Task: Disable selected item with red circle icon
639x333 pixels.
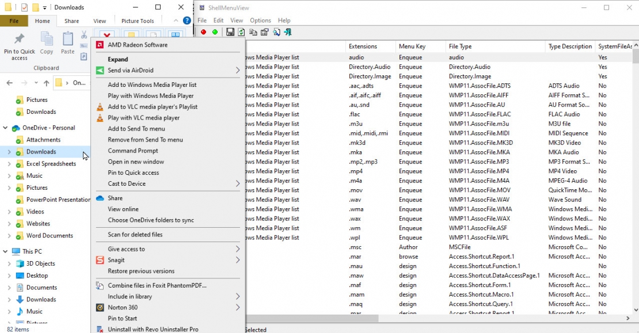Action: [203, 32]
